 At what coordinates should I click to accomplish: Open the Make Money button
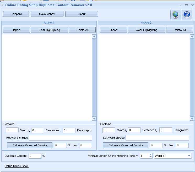47,14
